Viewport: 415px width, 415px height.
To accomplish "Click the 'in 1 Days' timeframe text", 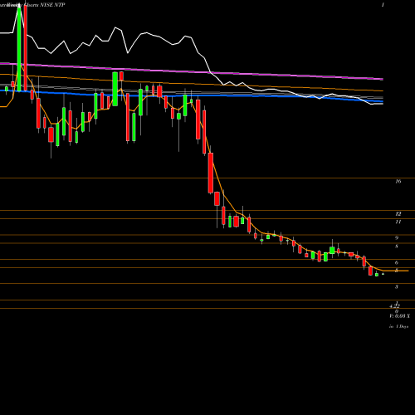I will 399,327.
